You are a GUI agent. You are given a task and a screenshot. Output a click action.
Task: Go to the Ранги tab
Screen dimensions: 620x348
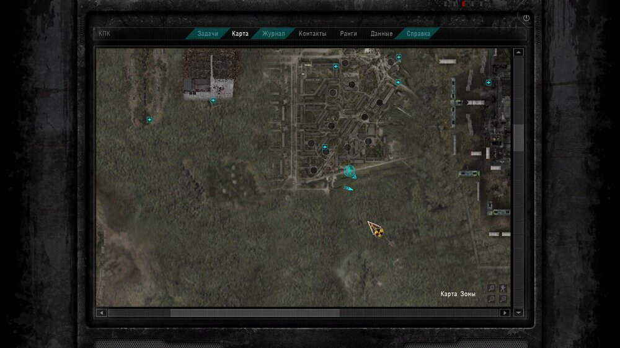tap(348, 33)
